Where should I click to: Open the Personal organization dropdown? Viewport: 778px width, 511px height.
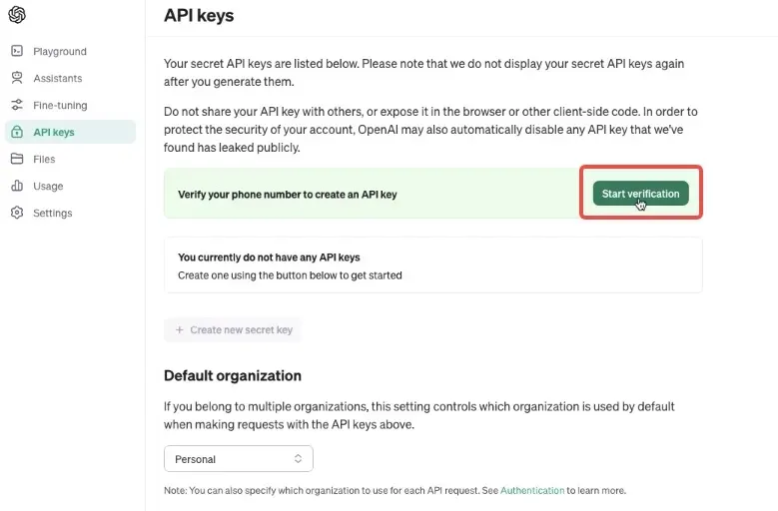coord(238,459)
